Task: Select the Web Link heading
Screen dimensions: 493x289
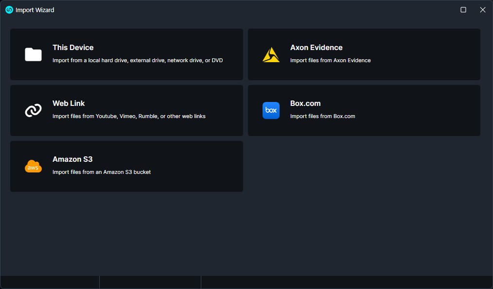Action: click(69, 103)
